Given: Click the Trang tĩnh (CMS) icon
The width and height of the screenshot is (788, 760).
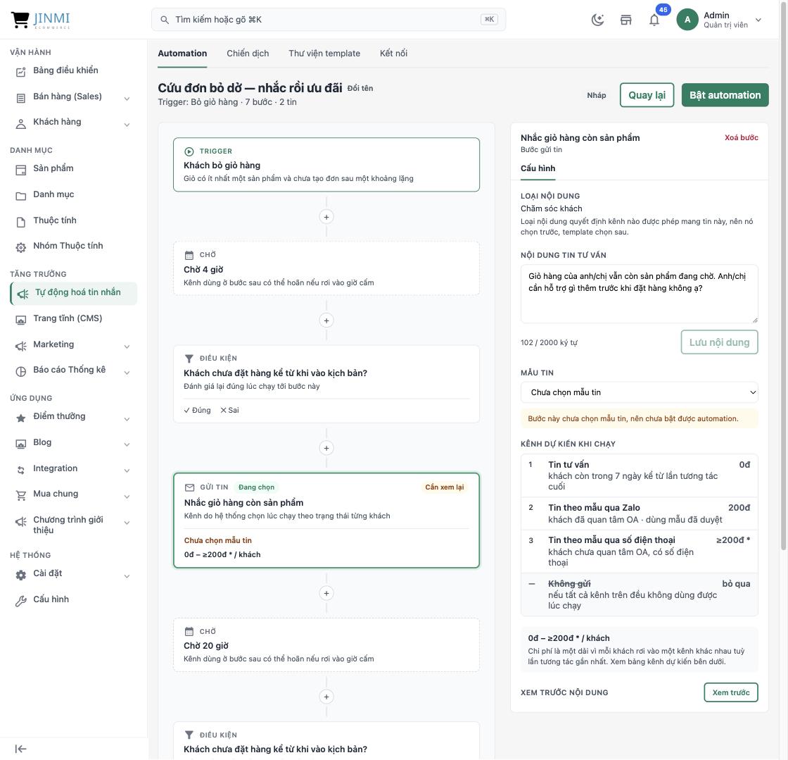Looking at the screenshot, I should pyautogui.click(x=20, y=320).
